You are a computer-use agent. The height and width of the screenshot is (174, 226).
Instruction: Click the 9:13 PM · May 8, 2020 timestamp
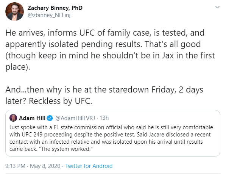point(33,166)
